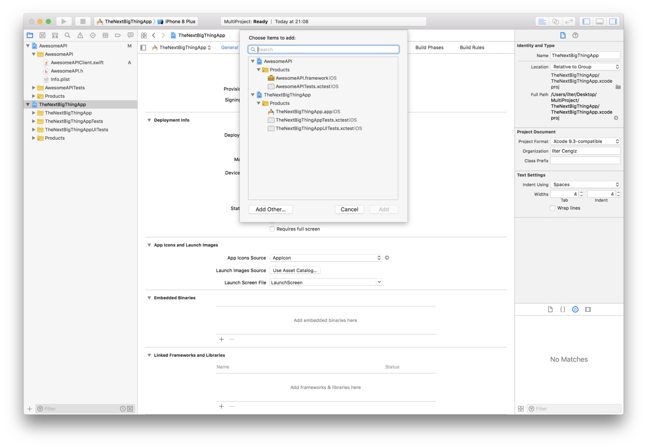Add embedded binary with plus button
This screenshot has height=448, width=647.
coord(221,339)
